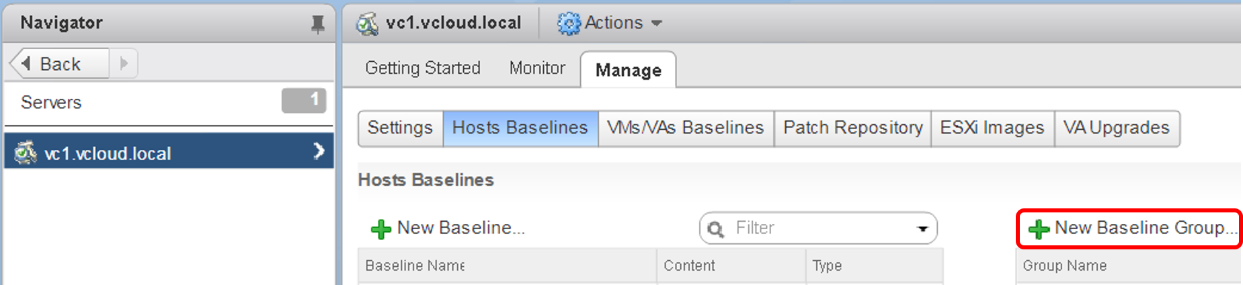Image resolution: width=1243 pixels, height=285 pixels.
Task: Pin the Navigator panel with pushpin icon
Action: (317, 25)
